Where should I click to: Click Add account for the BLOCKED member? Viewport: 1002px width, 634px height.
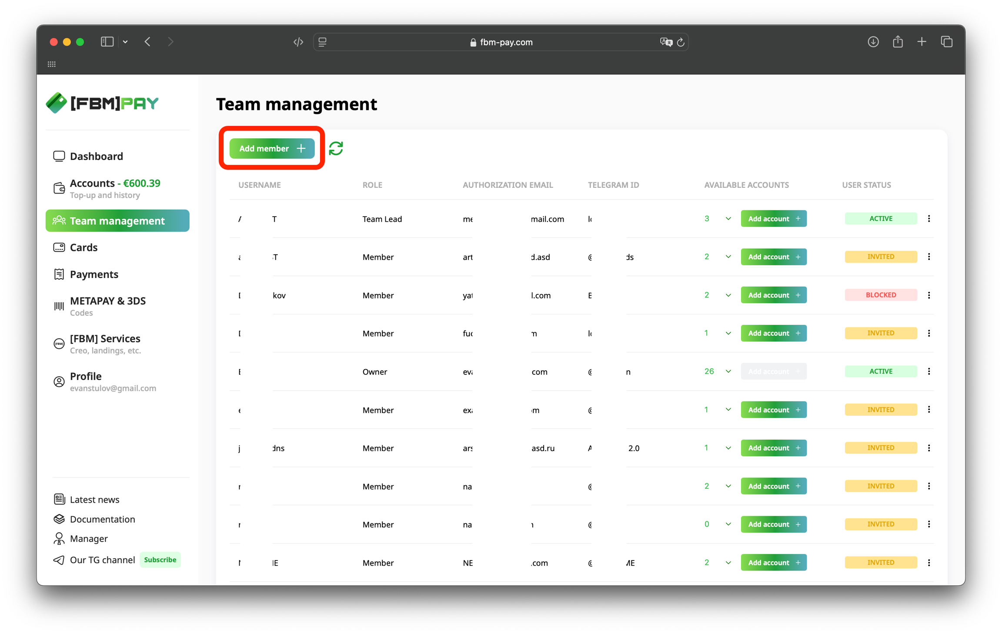(x=773, y=295)
